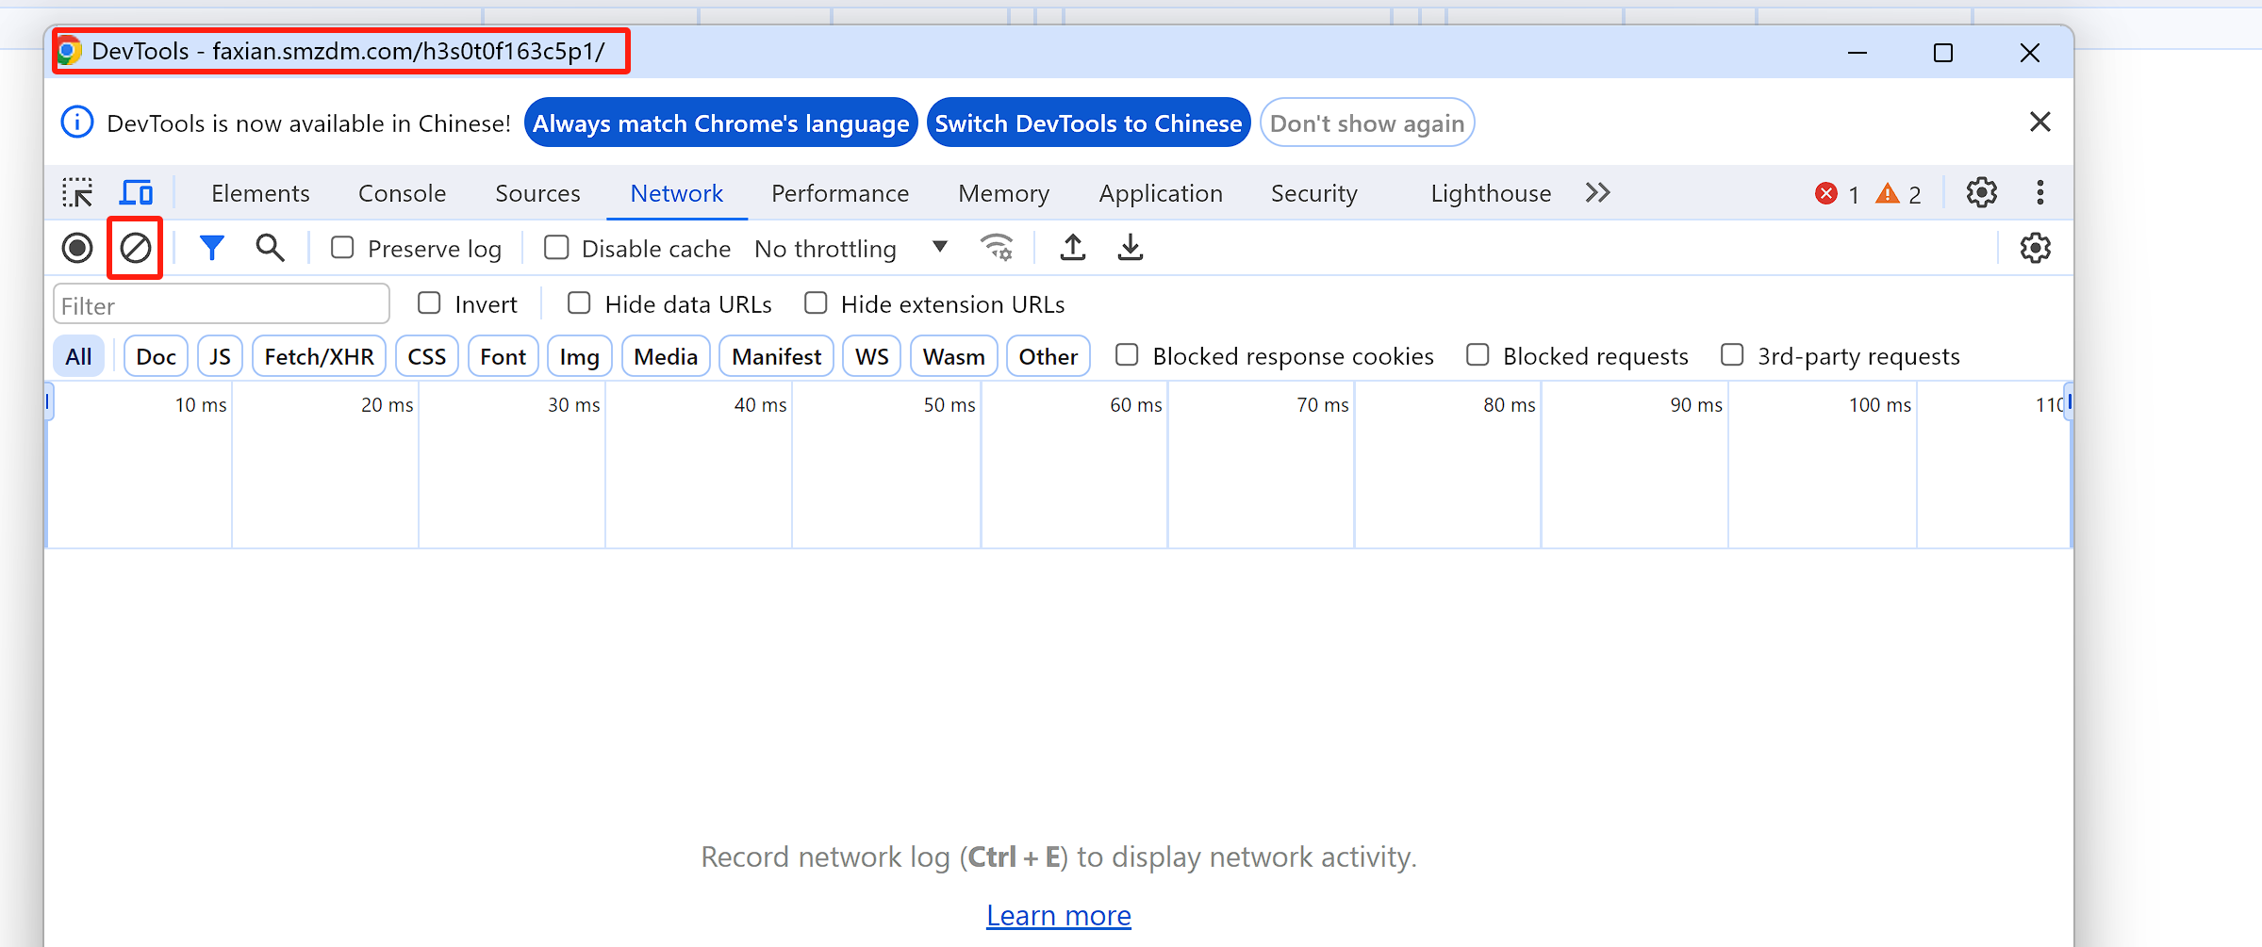The image size is (2262, 947).
Task: Filter requests by JS type
Action: pos(220,356)
